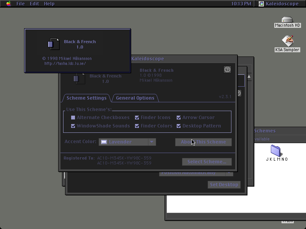This screenshot has width=306, height=229.
Task: Open the Edit menu
Action: tap(34, 4)
